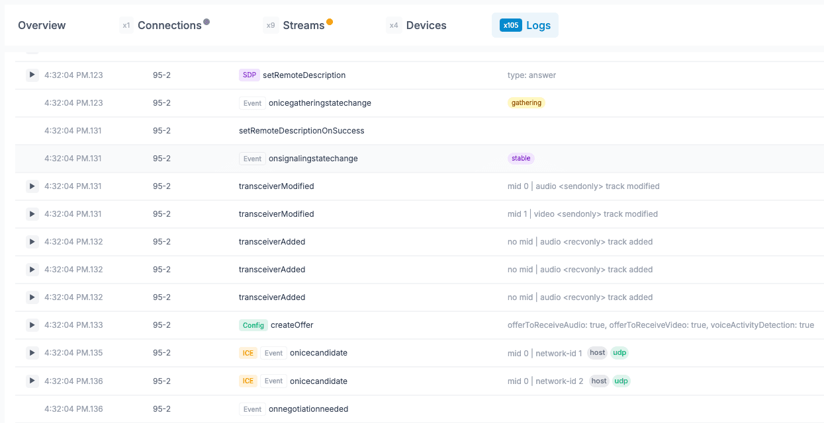The image size is (824, 423).
Task: Open the Devices tab
Action: (426, 26)
